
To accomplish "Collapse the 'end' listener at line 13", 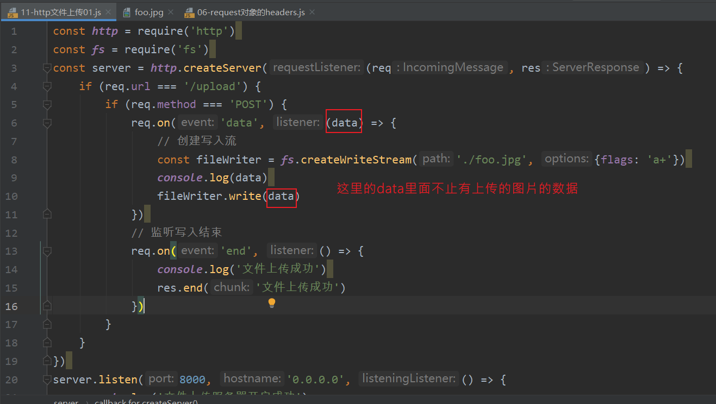I will 47,251.
